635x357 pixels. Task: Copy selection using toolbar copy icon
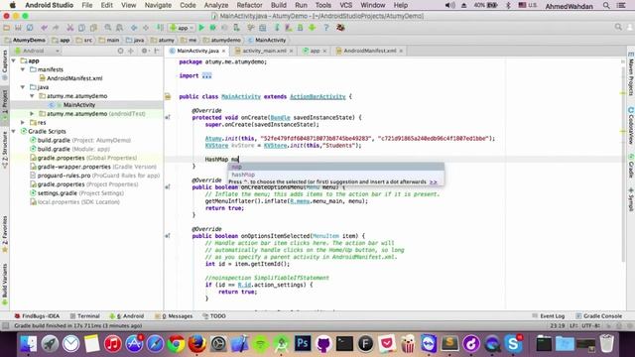[81, 28]
